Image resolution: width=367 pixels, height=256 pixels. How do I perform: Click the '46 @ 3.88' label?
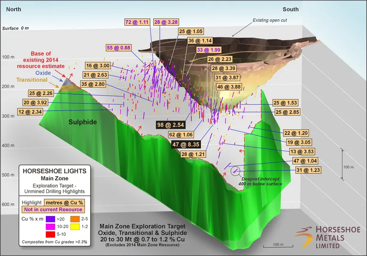coord(229,87)
